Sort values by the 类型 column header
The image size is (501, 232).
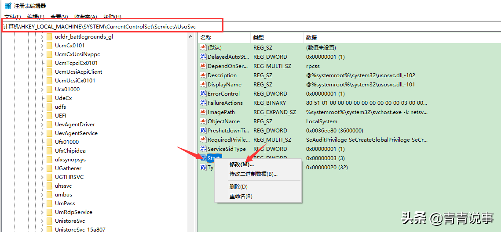[x=276, y=38]
